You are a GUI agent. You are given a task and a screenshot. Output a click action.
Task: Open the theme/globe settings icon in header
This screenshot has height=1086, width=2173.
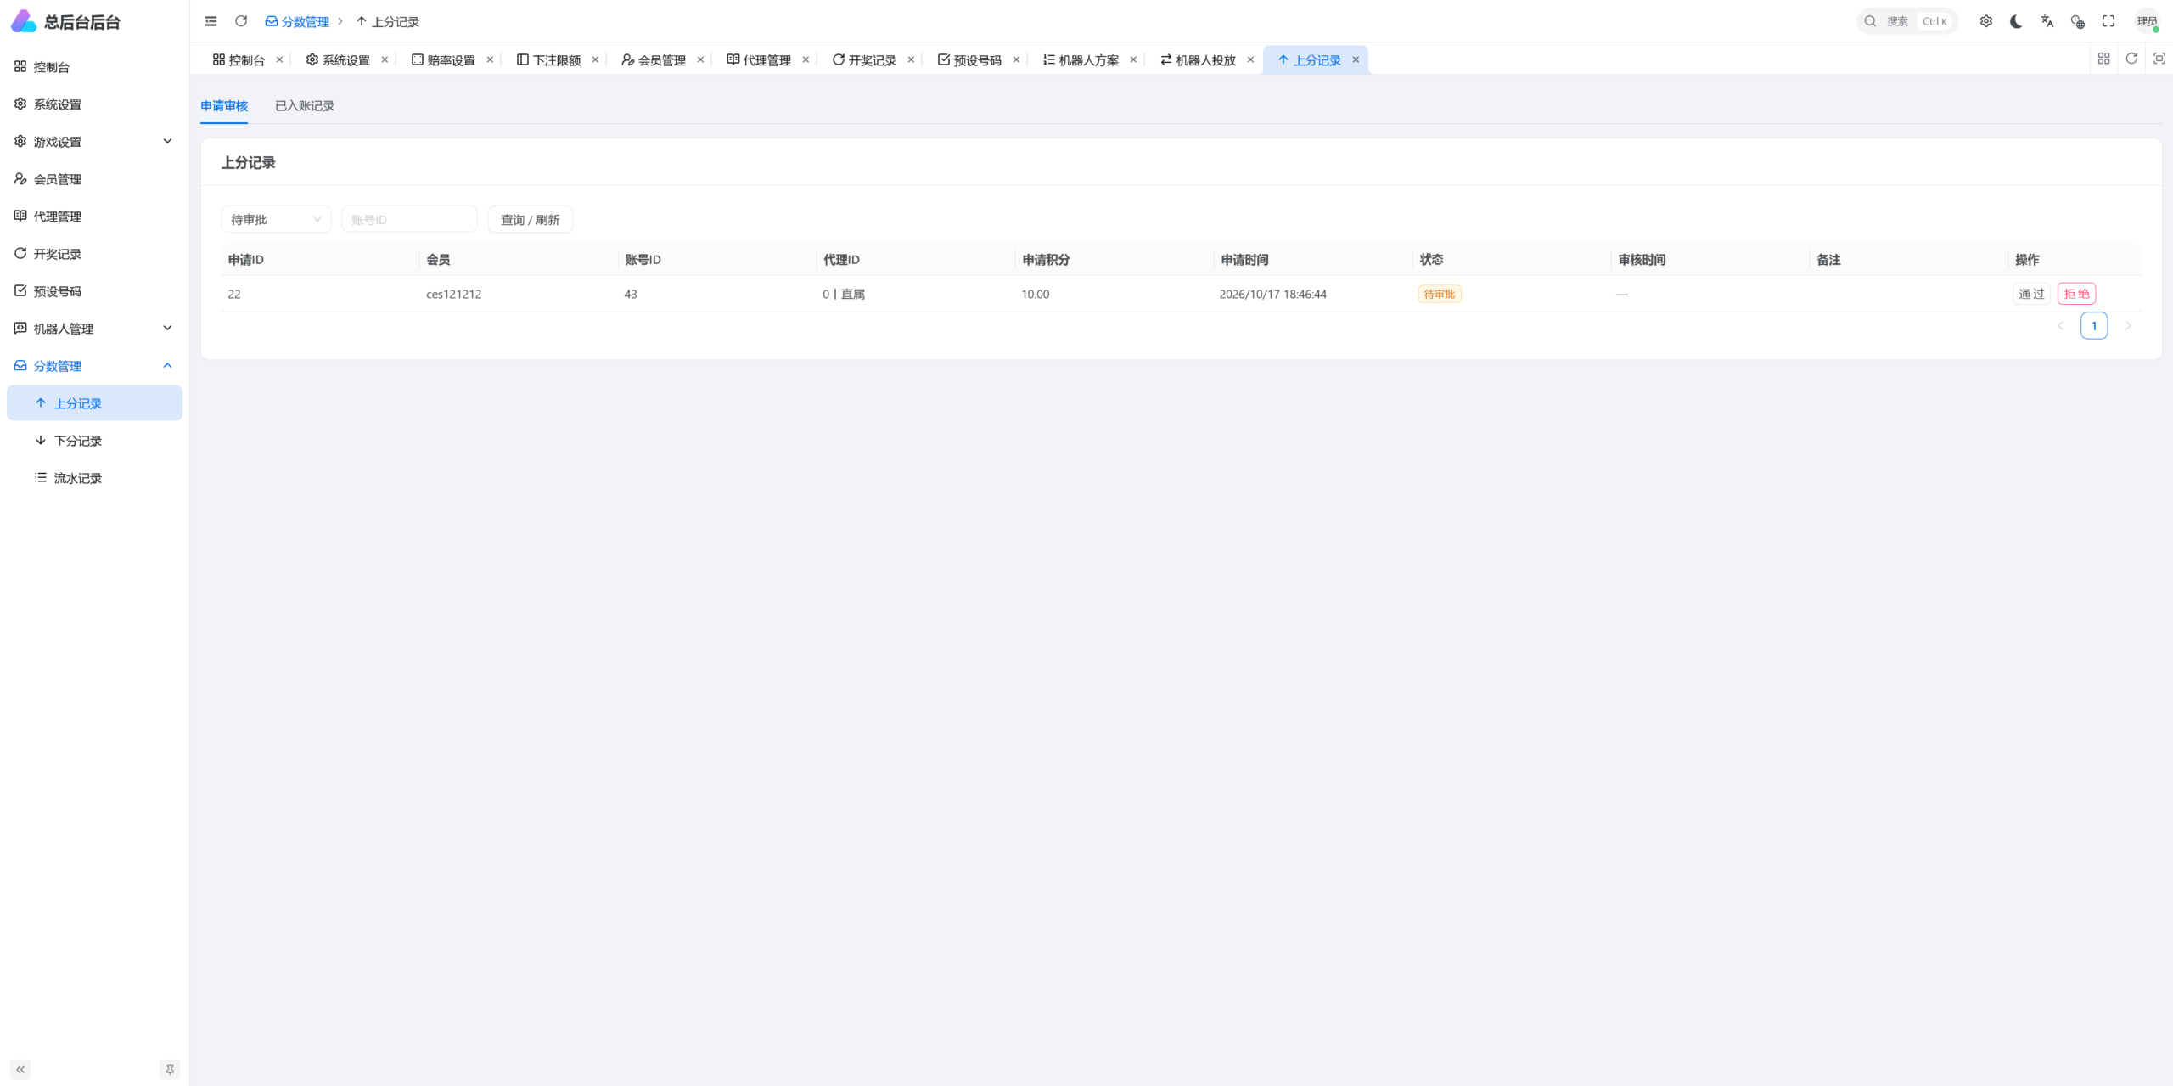[2078, 21]
